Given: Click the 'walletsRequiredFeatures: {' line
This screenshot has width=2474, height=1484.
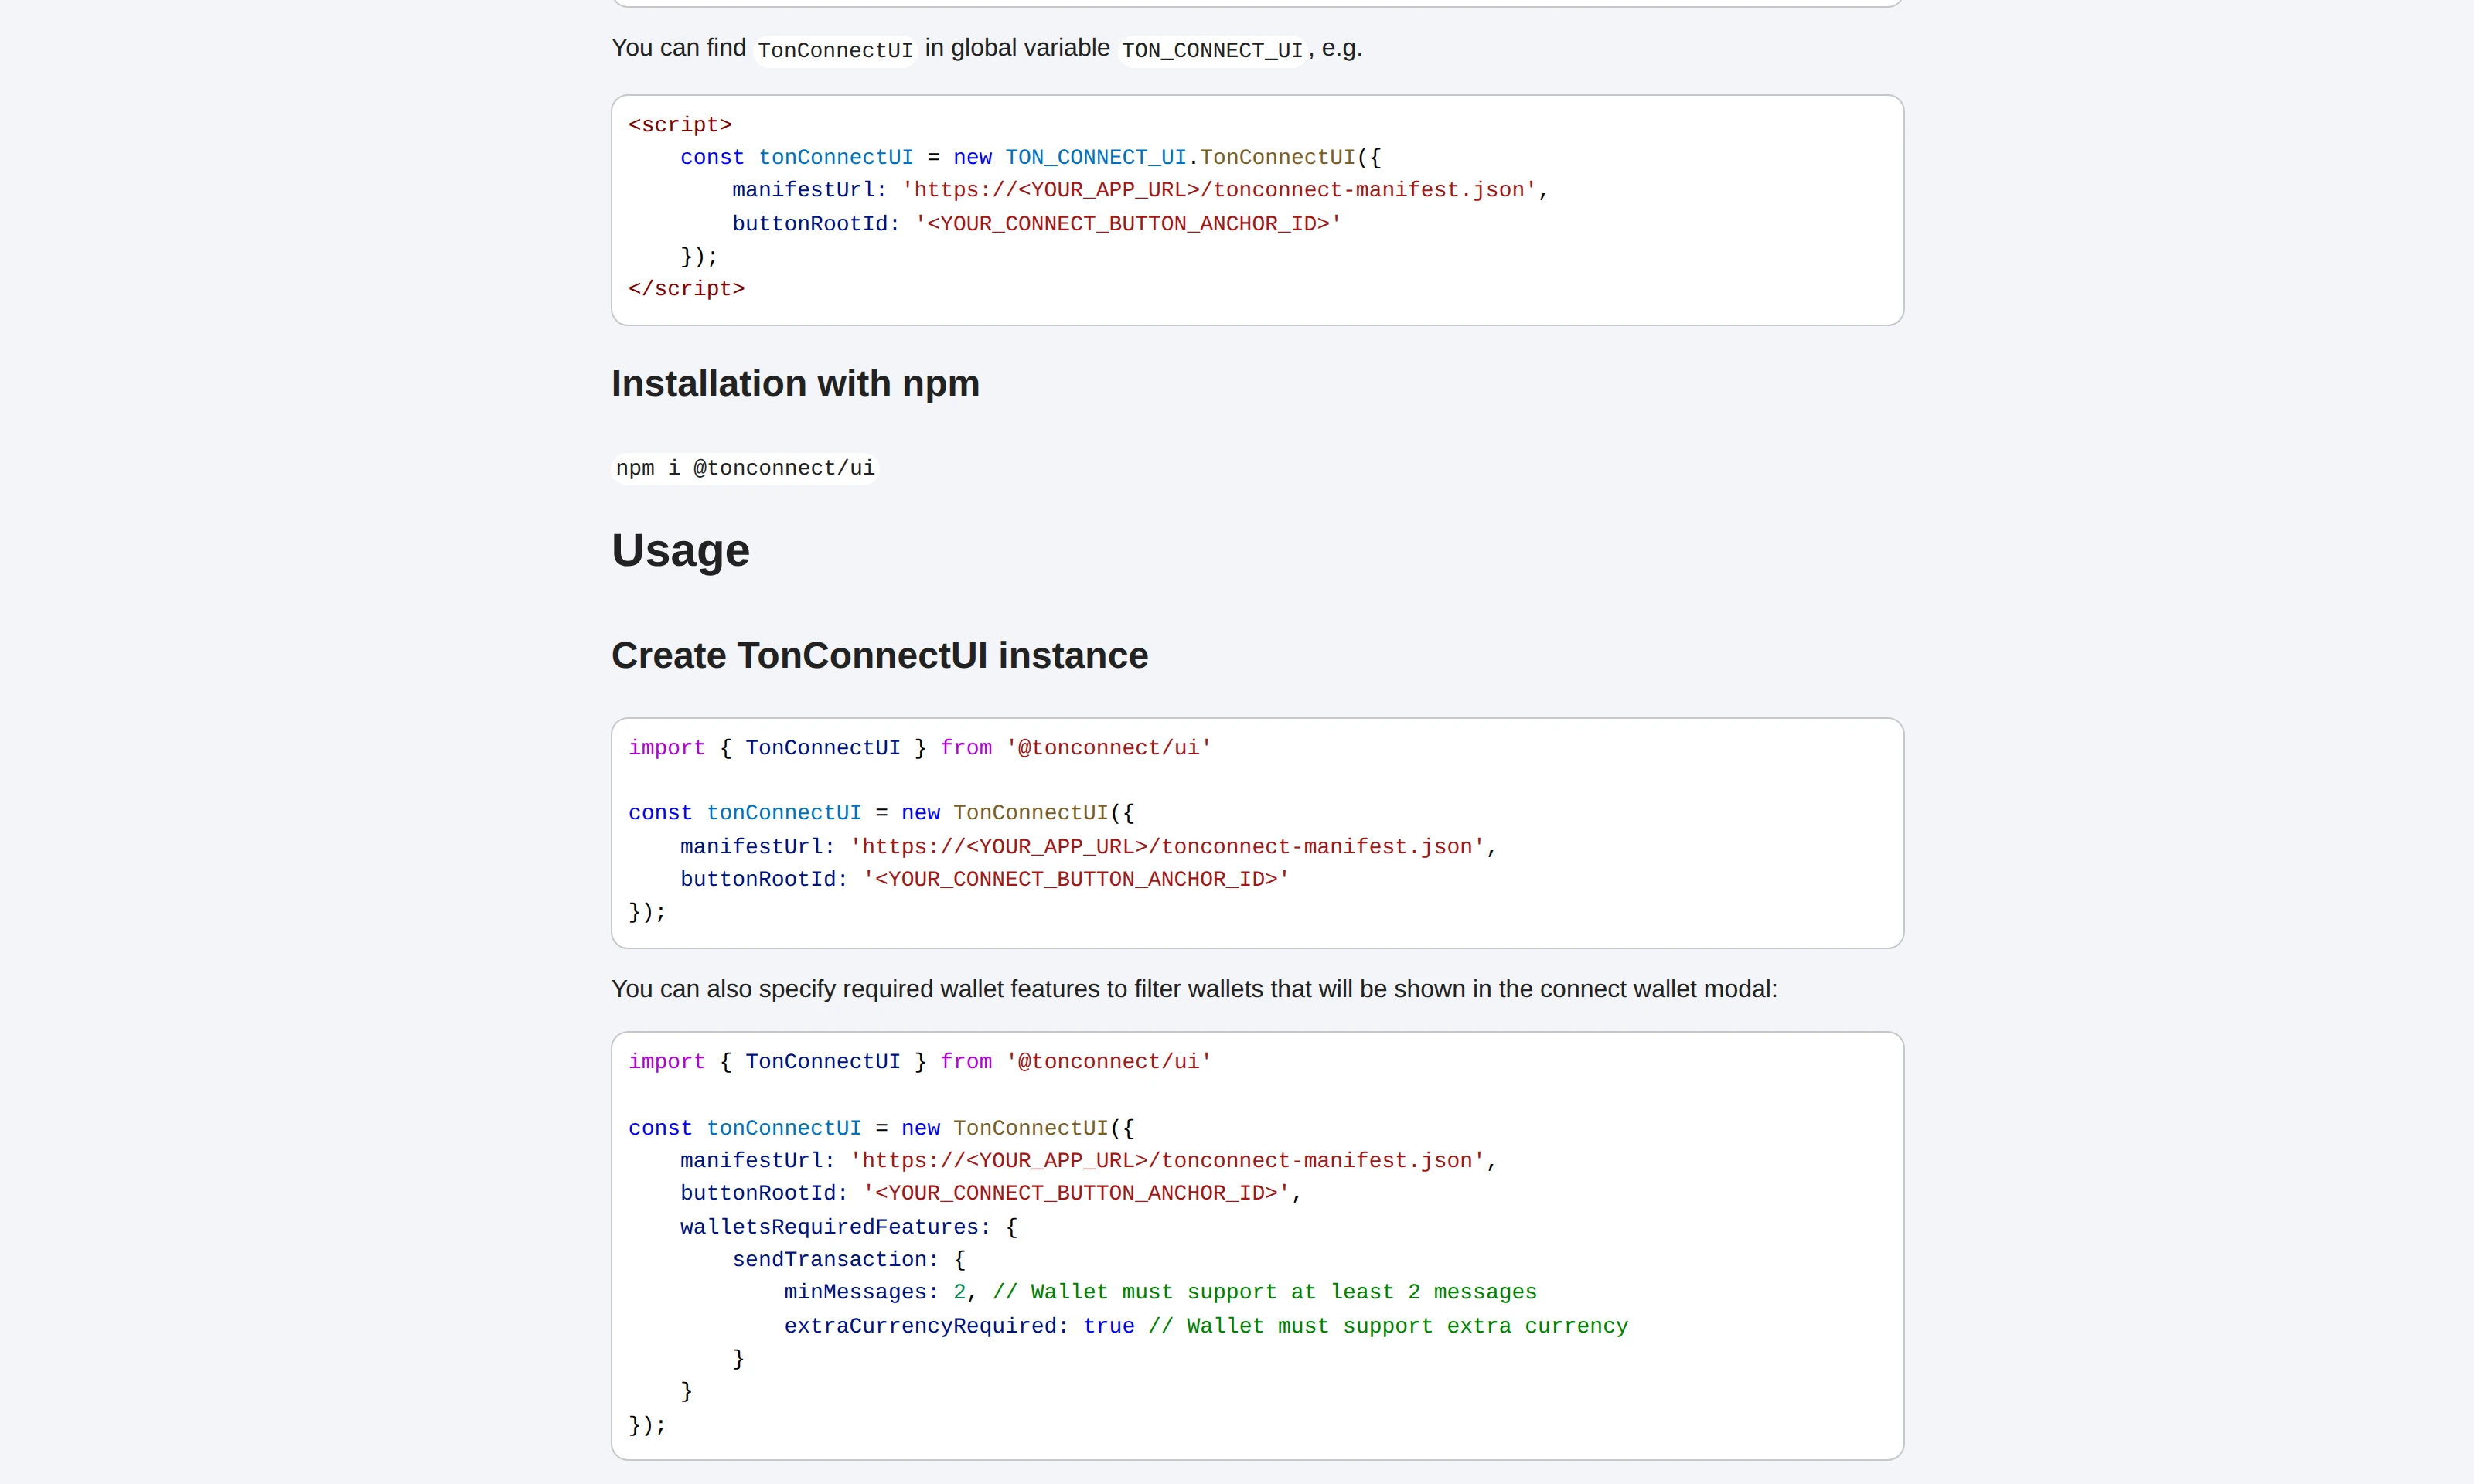Looking at the screenshot, I should (849, 1227).
